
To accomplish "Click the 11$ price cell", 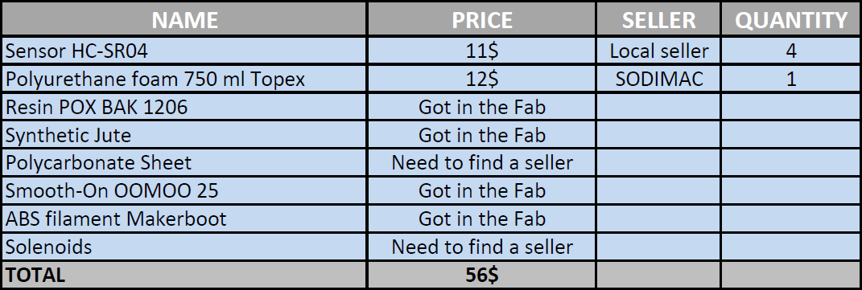I will point(482,51).
